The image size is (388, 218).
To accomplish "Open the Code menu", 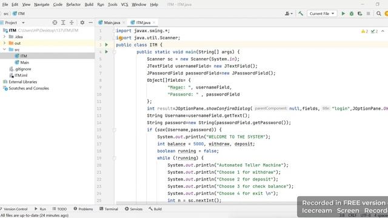I will pos(58,4).
